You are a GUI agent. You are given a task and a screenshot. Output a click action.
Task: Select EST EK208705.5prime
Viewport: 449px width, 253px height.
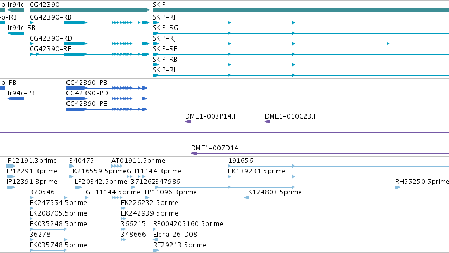(x=31, y=219)
